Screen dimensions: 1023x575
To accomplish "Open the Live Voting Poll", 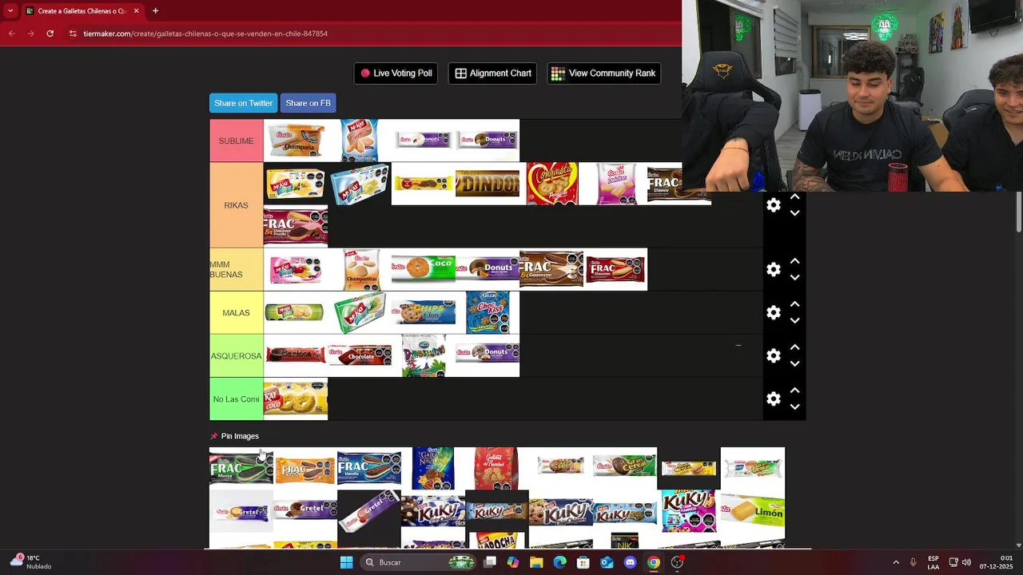I will 396,73.
